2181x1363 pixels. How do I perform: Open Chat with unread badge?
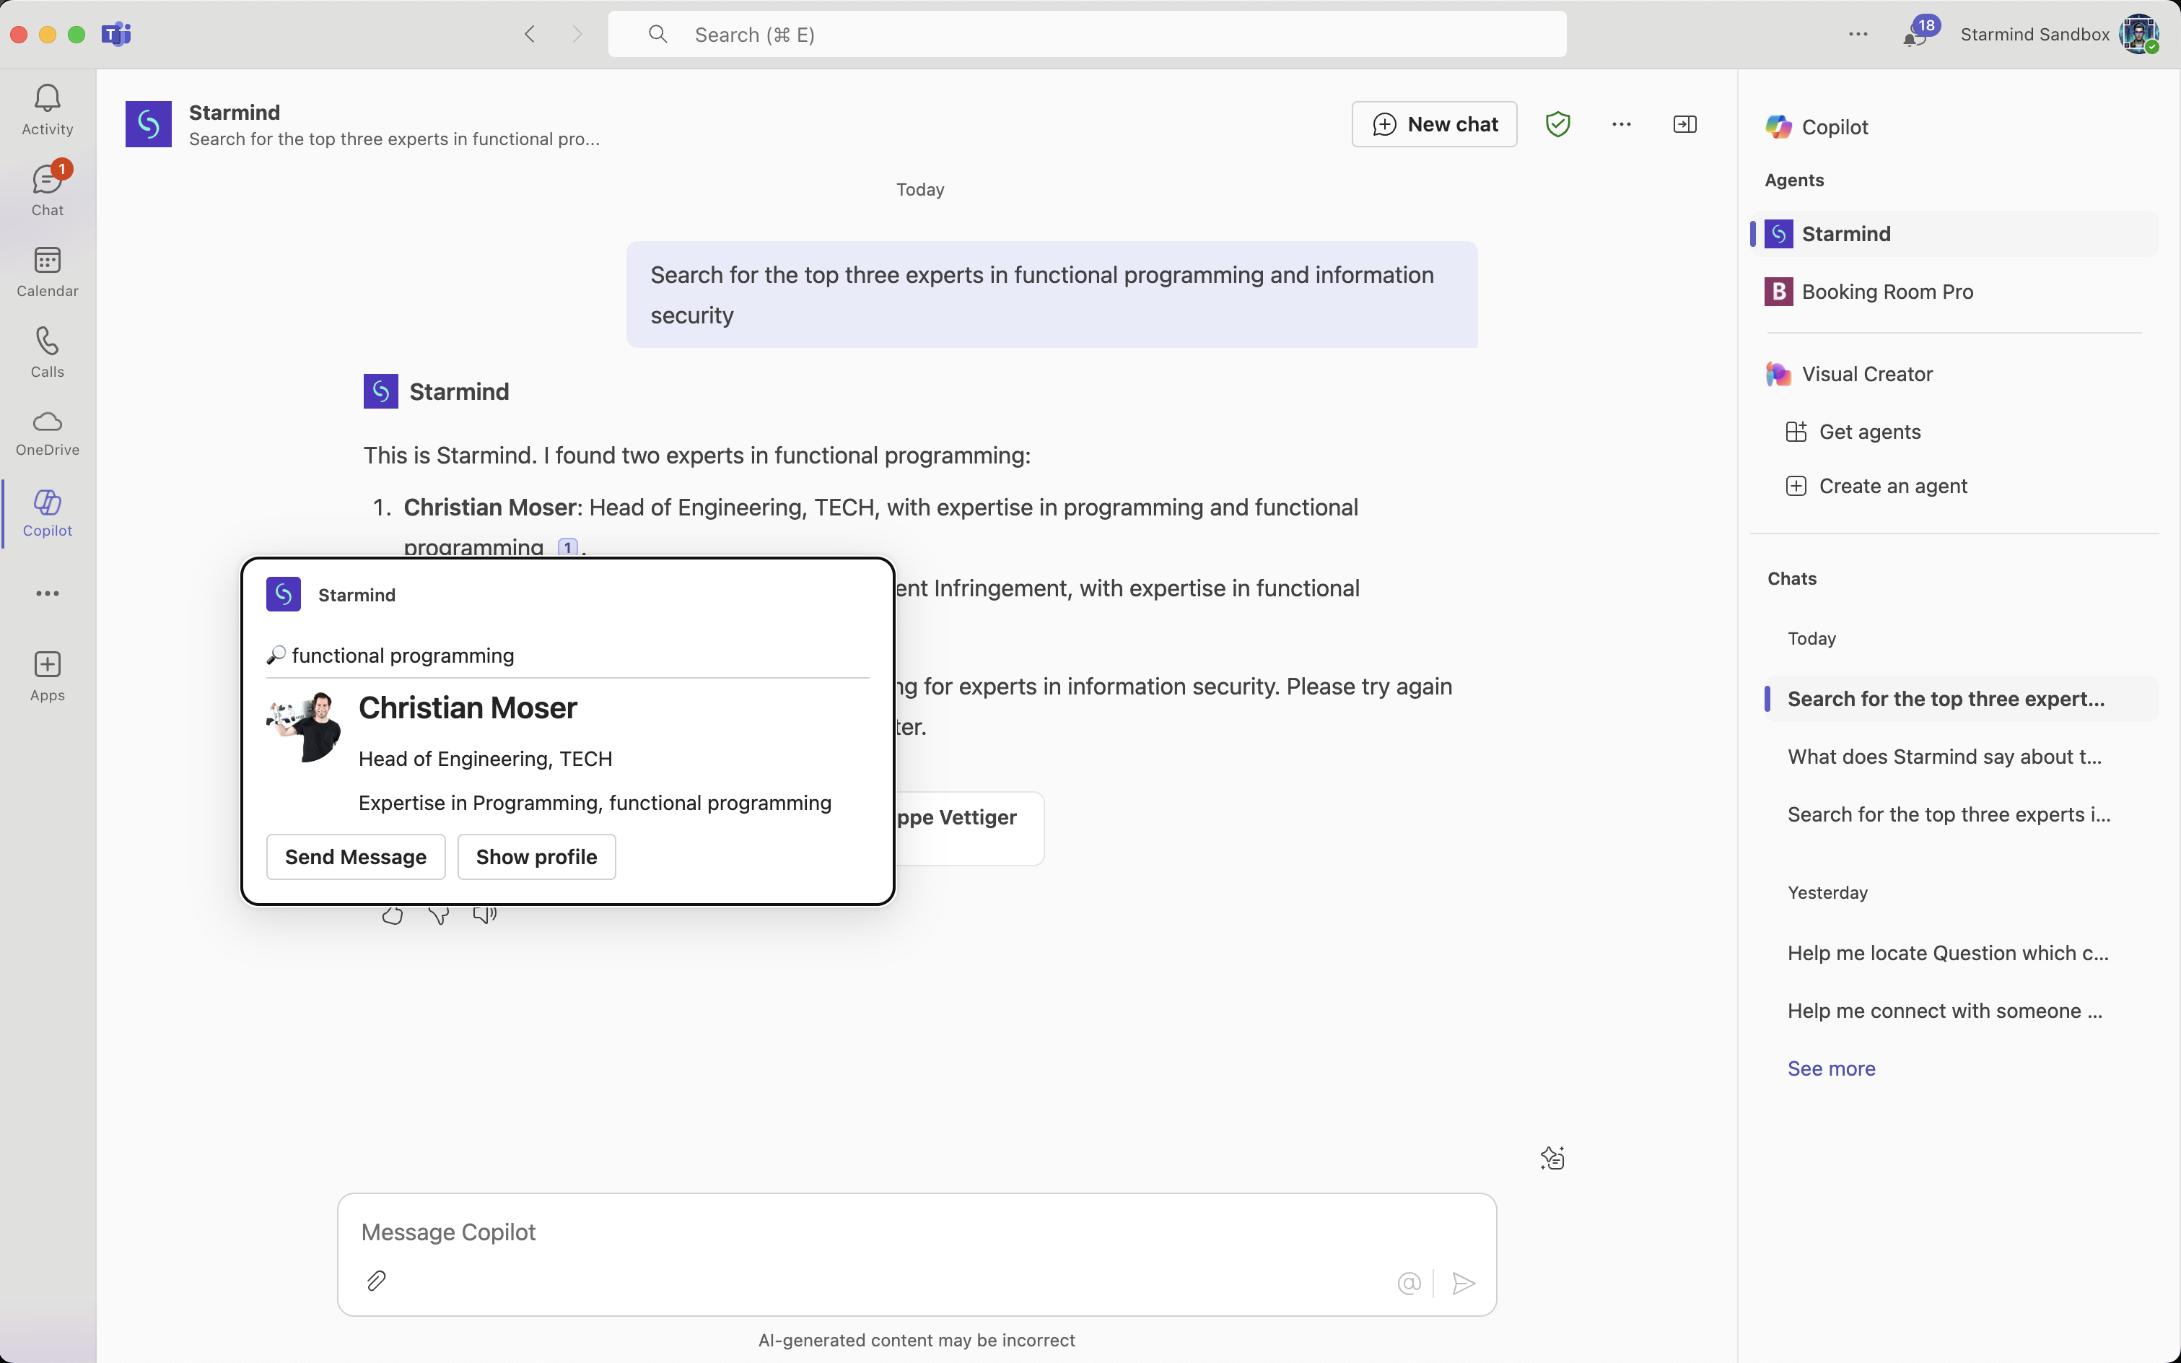click(47, 189)
